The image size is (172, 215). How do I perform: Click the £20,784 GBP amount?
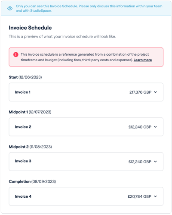pos(140,196)
